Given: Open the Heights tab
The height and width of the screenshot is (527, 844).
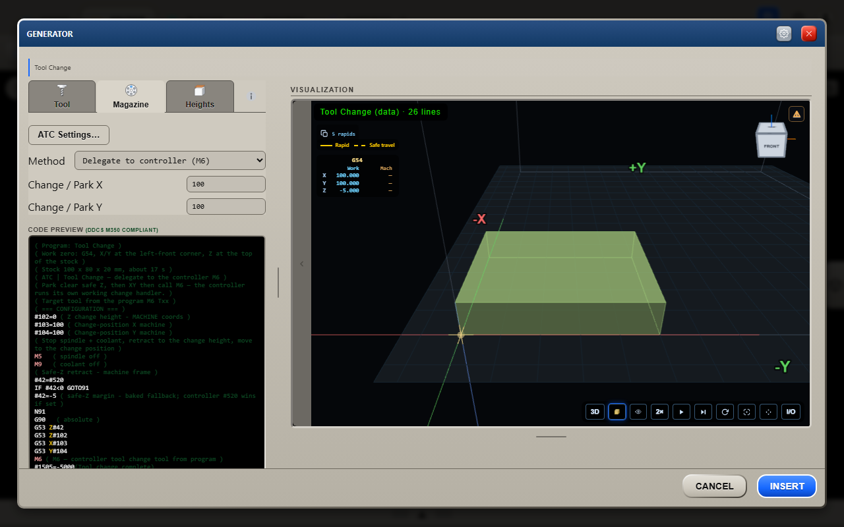Looking at the screenshot, I should click(200, 96).
